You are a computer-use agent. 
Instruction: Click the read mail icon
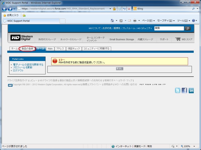(x=129, y=21)
